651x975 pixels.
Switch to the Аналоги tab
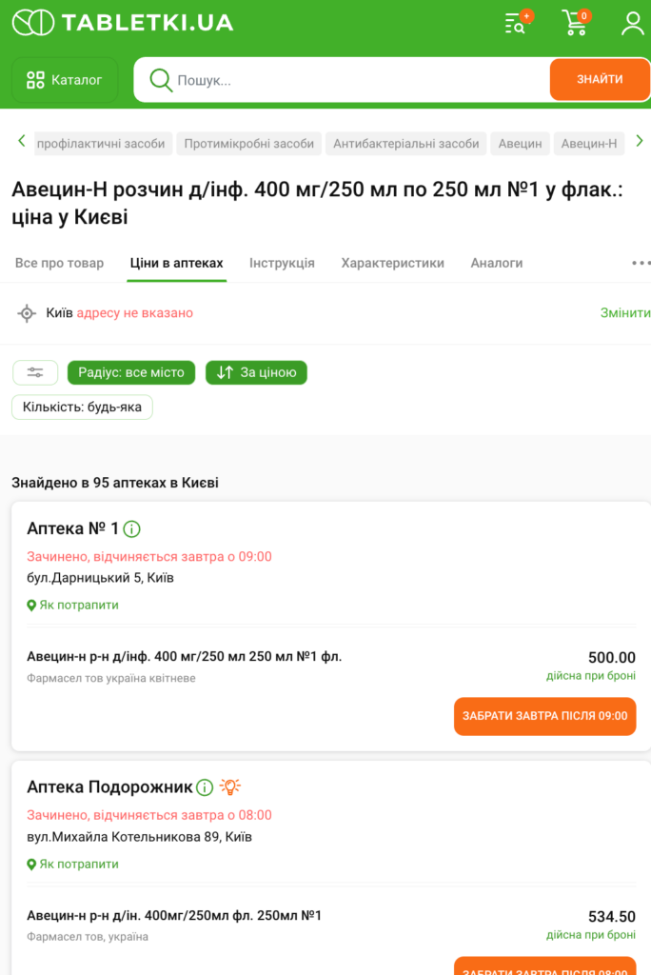(x=496, y=264)
